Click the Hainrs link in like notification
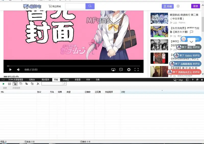204x144 pixels. coord(188,55)
